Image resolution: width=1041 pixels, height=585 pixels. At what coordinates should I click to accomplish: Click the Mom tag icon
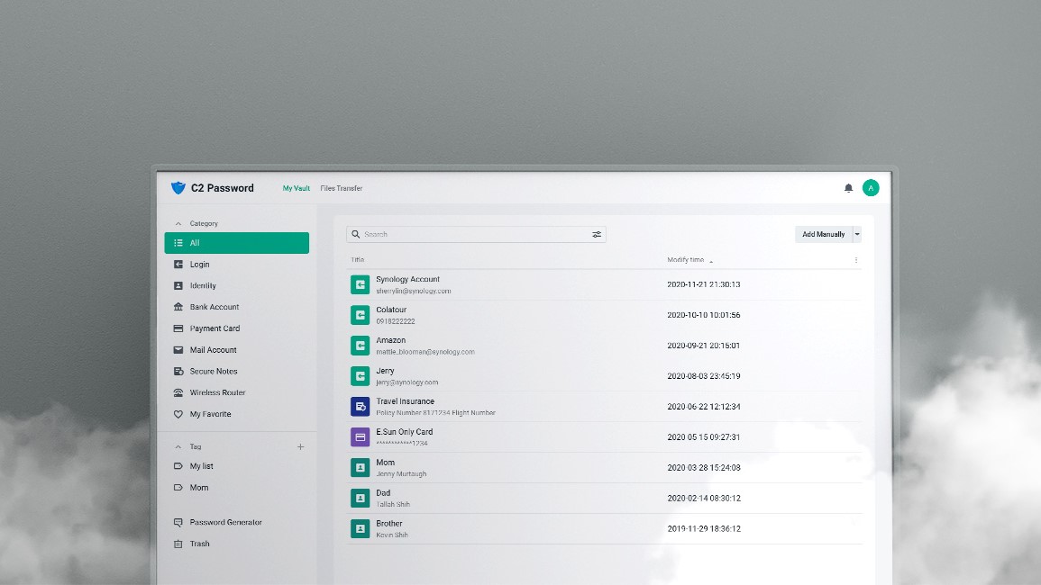point(178,488)
